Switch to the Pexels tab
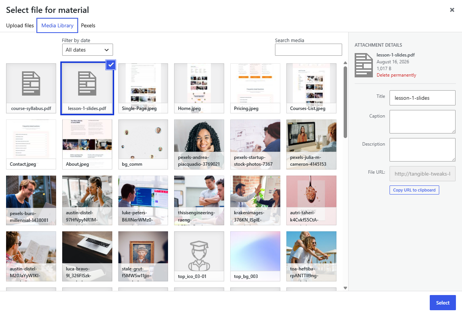Screen dimensions: 462x314 (x=88, y=25)
